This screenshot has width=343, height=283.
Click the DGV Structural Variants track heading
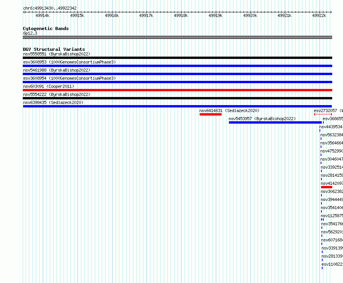[x=54, y=49]
